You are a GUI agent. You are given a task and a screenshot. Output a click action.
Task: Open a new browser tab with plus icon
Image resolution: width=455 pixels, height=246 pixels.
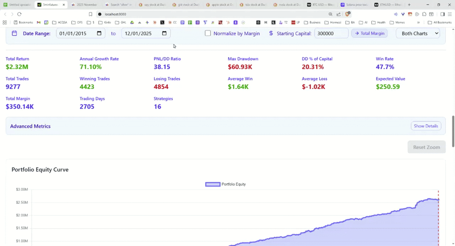pos(409,4)
